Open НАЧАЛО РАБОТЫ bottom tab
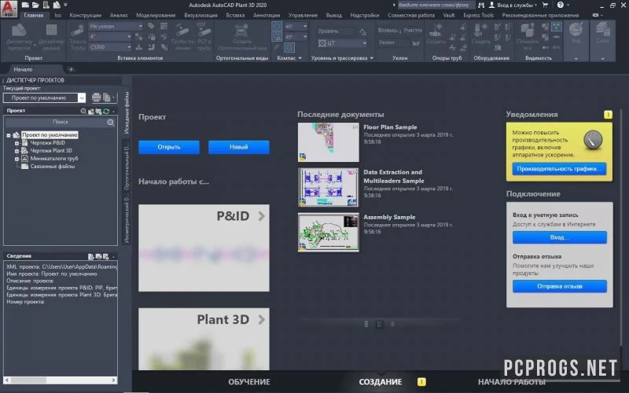This screenshot has height=393, width=629. click(512, 382)
